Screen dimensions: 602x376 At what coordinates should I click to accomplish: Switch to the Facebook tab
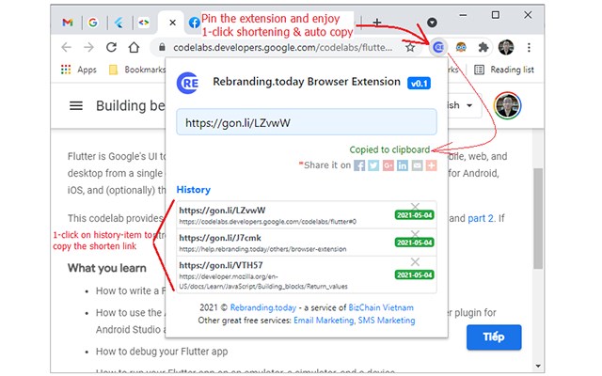195,23
